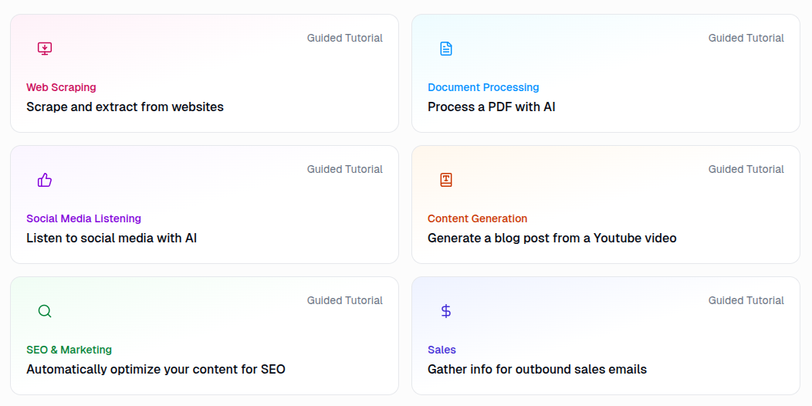812x406 pixels.
Task: Open "Generate a blog post from a Youtube video"
Action: point(552,239)
